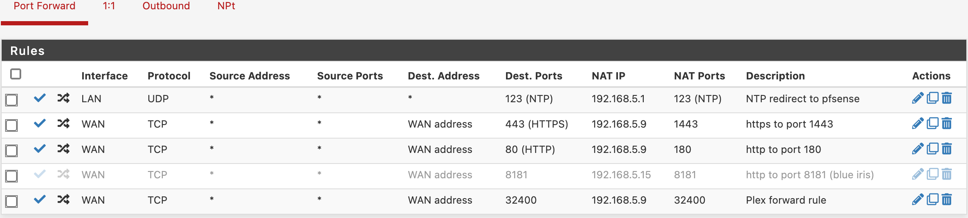The width and height of the screenshot is (968, 218).
Task: Delete the Plex forward rule
Action: point(947,200)
